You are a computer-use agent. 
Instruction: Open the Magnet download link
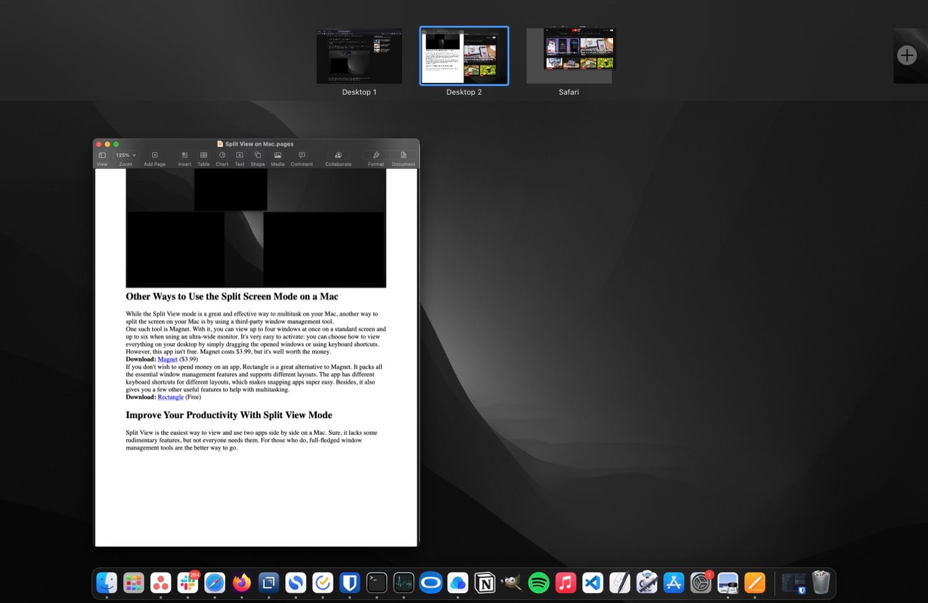[167, 359]
